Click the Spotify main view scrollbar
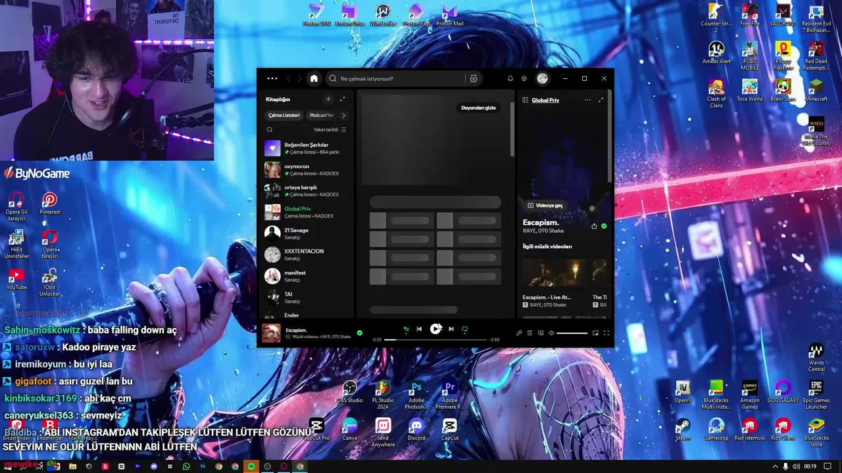This screenshot has height=473, width=842. pos(513,128)
